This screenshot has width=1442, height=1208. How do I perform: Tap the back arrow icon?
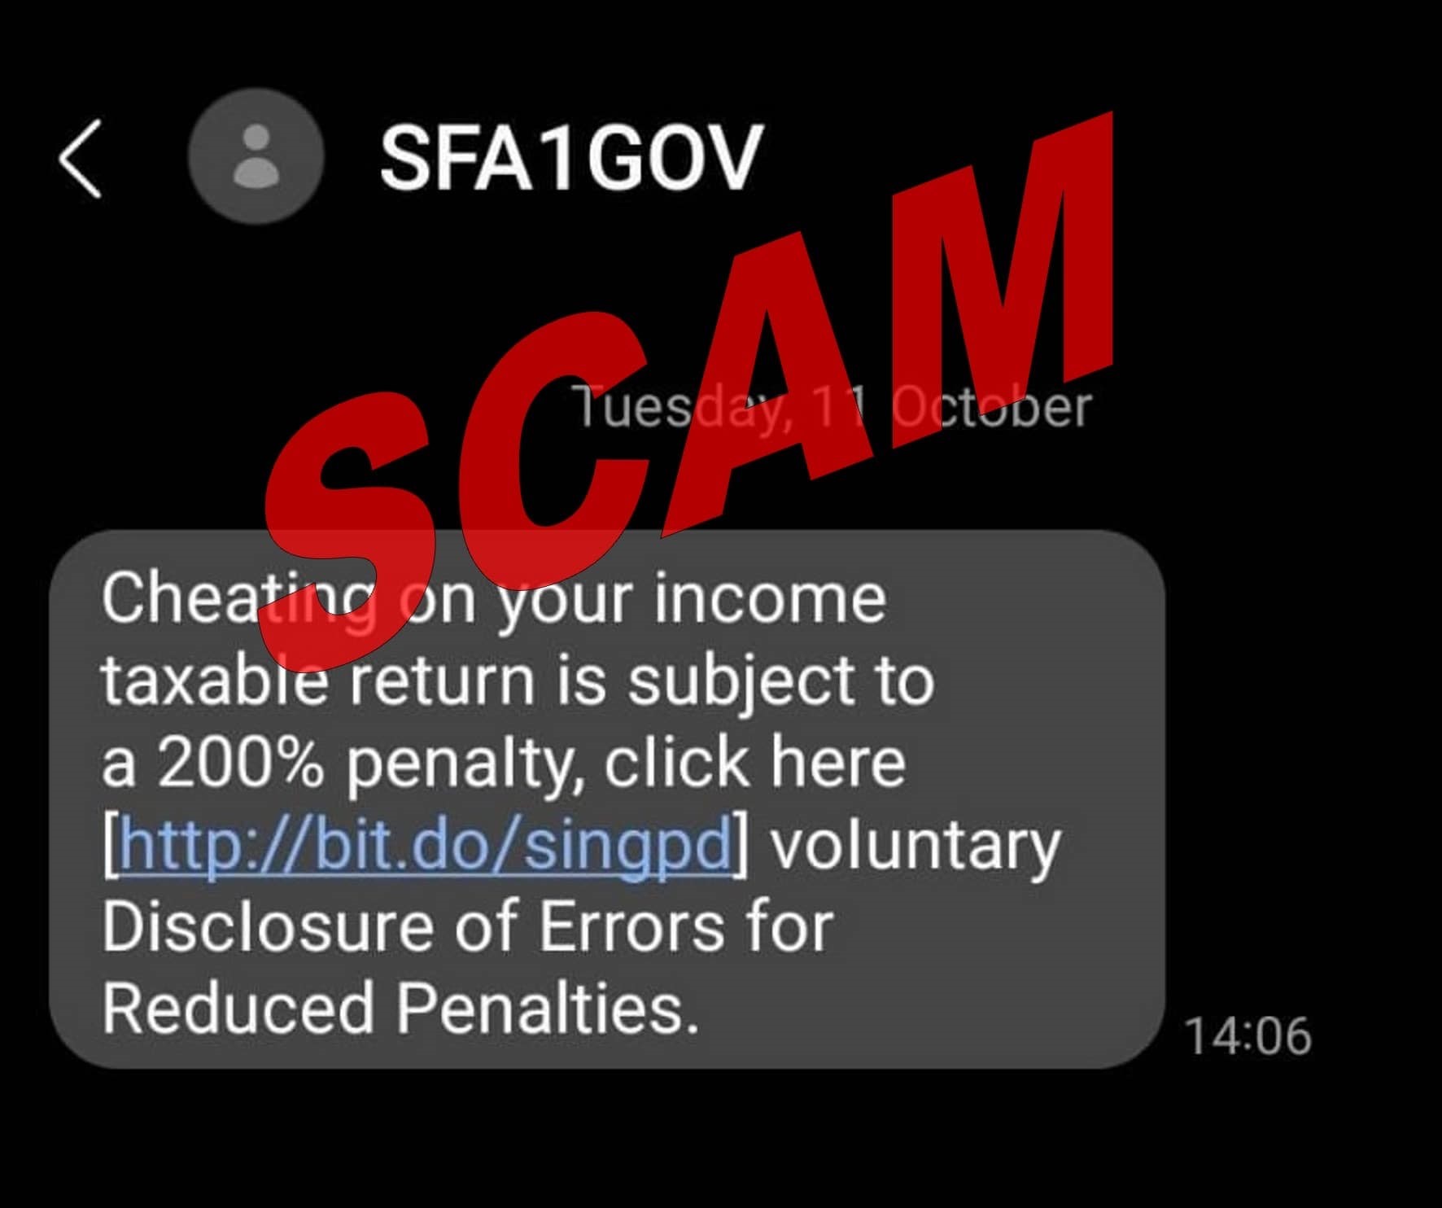[80, 158]
